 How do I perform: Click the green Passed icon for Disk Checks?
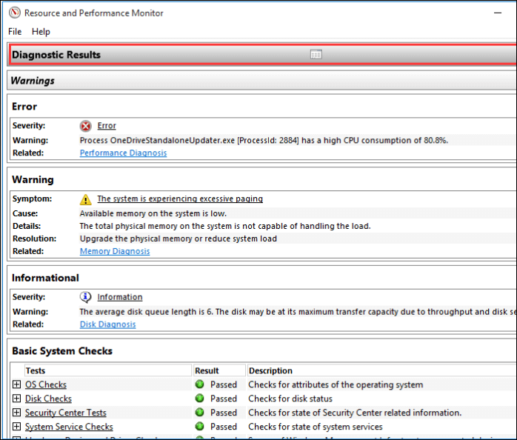(200, 399)
